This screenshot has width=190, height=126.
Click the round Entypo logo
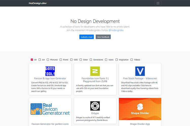[x=95, y=106]
